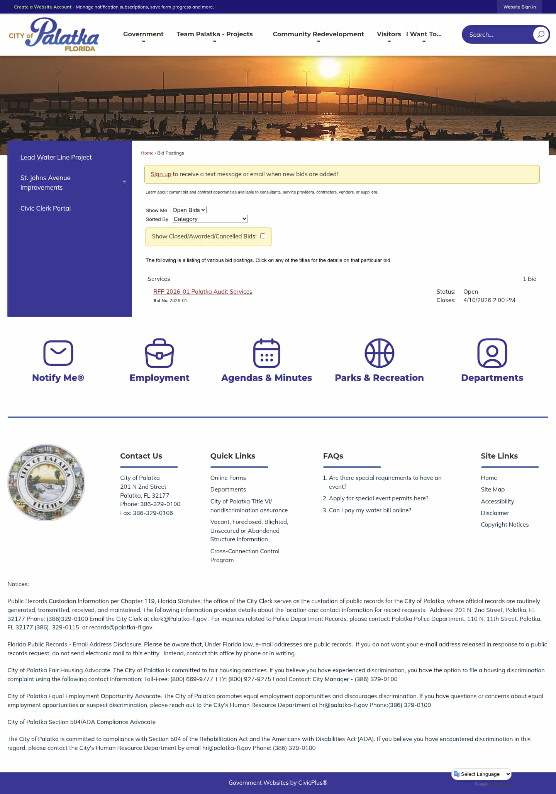Click the Website Sign In button

(519, 7)
